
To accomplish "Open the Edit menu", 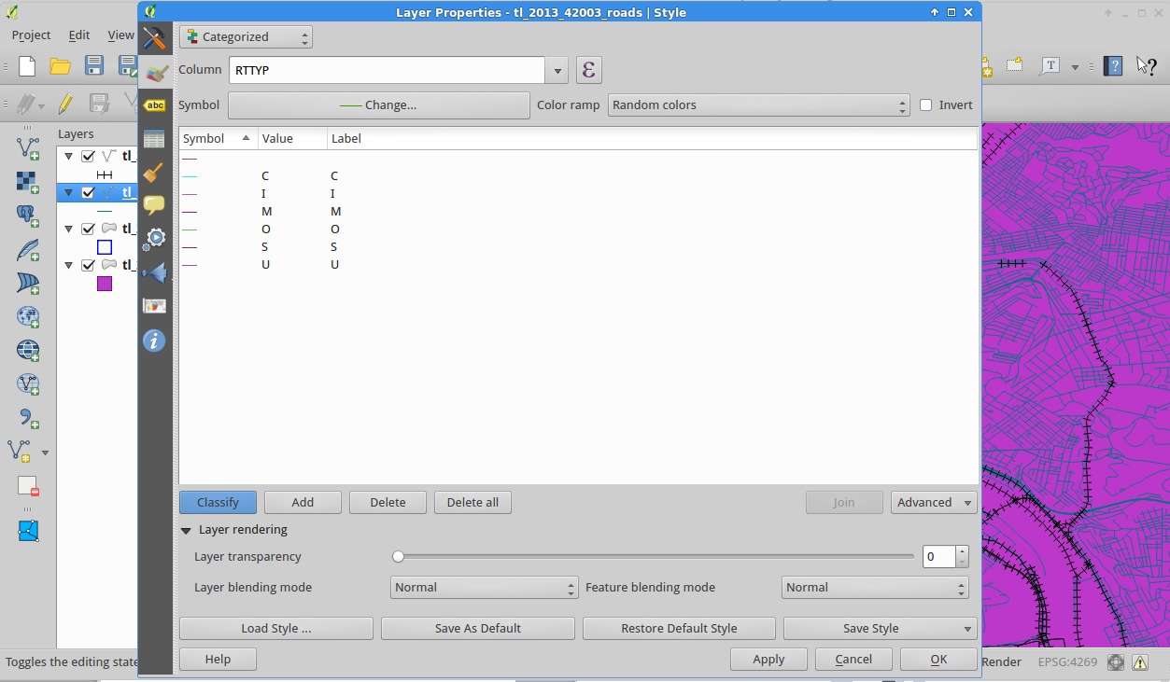I will click(79, 35).
